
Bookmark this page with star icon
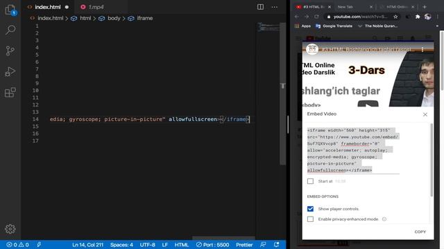(395, 17)
